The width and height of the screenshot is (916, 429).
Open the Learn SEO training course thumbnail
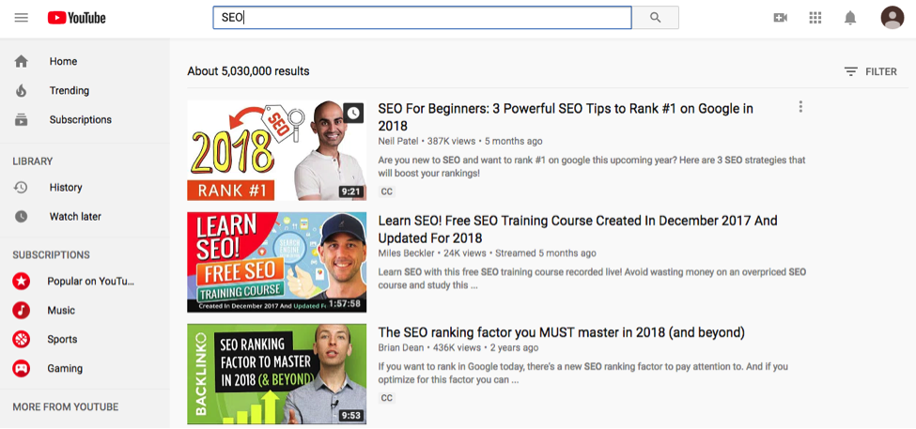tap(277, 262)
